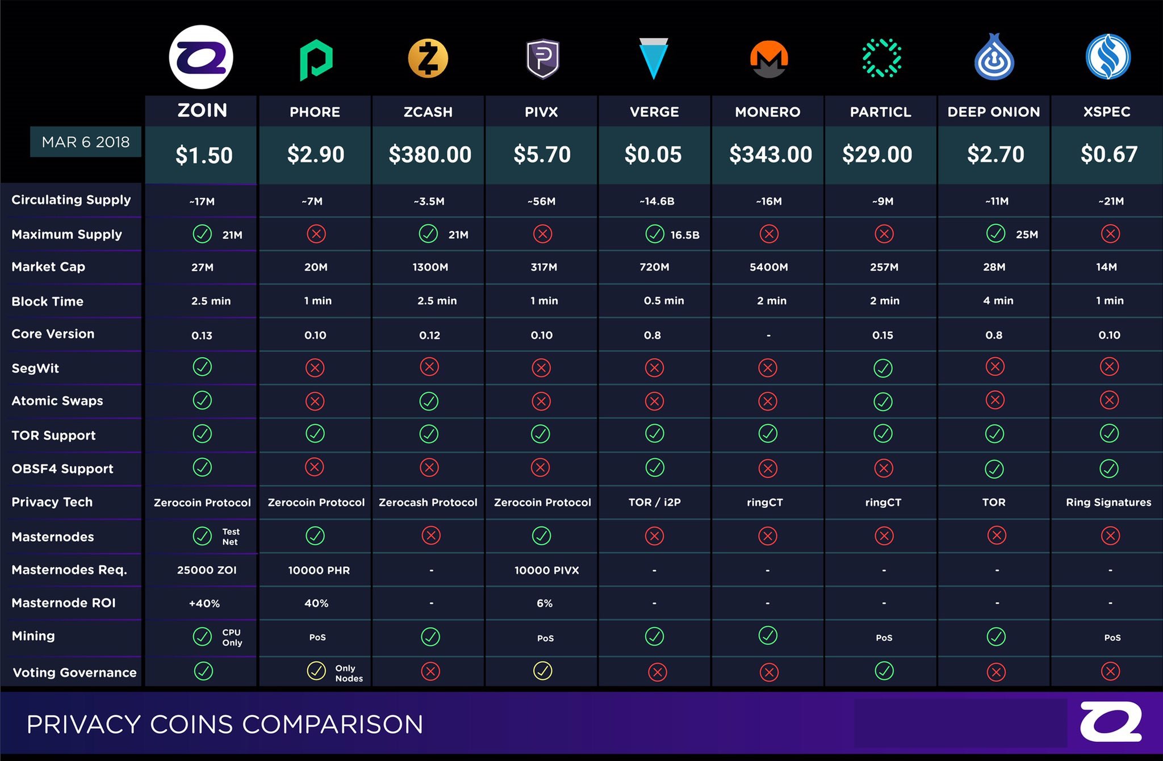Click Verge's $0.05 price
The height and width of the screenshot is (761, 1163).
coord(653,154)
